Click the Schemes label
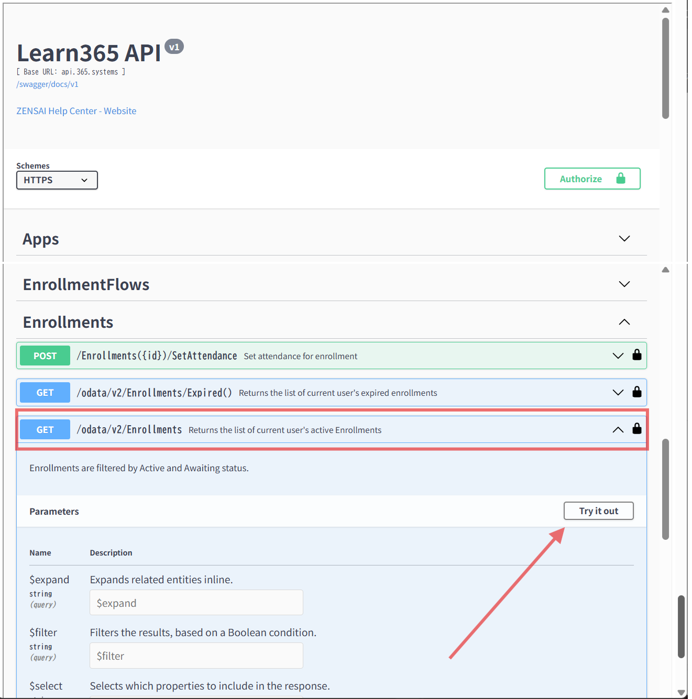This screenshot has height=699, width=692. pos(33,166)
